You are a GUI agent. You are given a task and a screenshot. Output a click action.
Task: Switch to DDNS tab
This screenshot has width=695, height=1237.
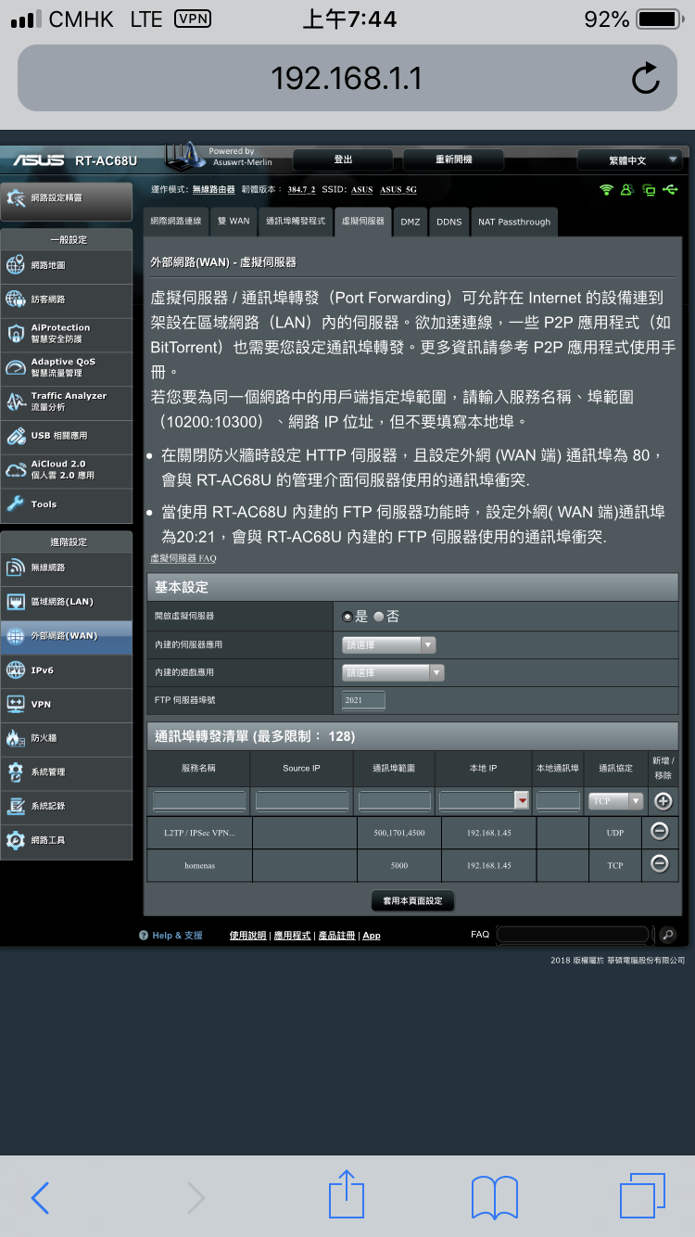(x=449, y=222)
